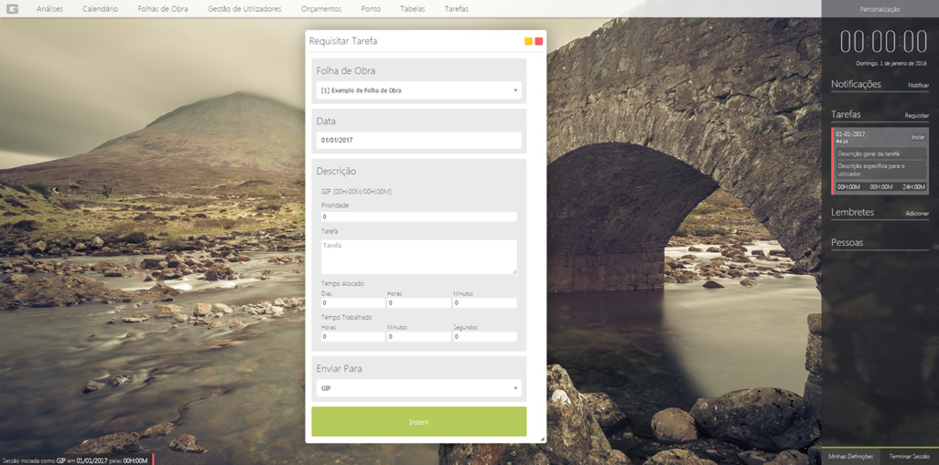939x465 pixels.
Task: Click the Terminar Sessão button
Action: [909, 456]
